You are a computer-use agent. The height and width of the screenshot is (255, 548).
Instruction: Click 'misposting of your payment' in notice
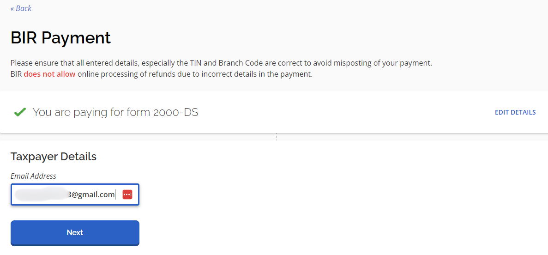383,63
